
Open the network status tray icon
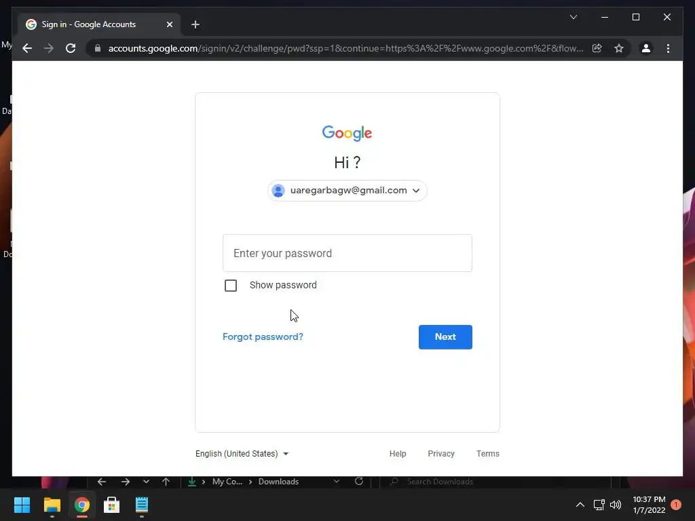coord(599,505)
